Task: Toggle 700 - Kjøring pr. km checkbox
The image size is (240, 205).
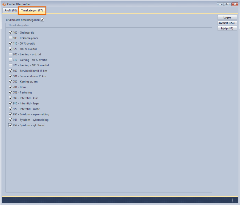Action: point(10,82)
